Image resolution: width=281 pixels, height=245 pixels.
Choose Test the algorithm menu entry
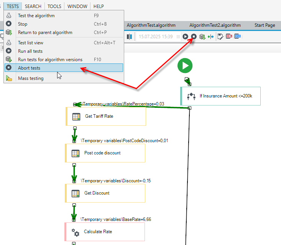(x=64, y=16)
